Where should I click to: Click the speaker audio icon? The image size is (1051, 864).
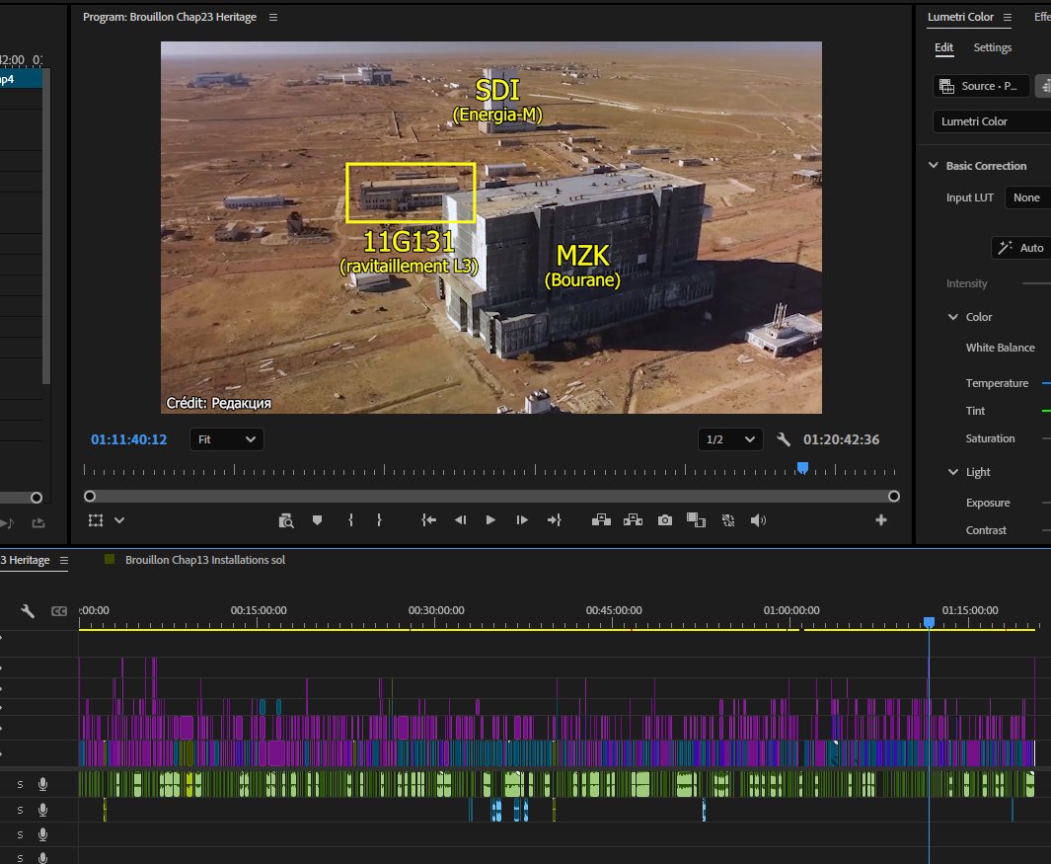click(758, 520)
